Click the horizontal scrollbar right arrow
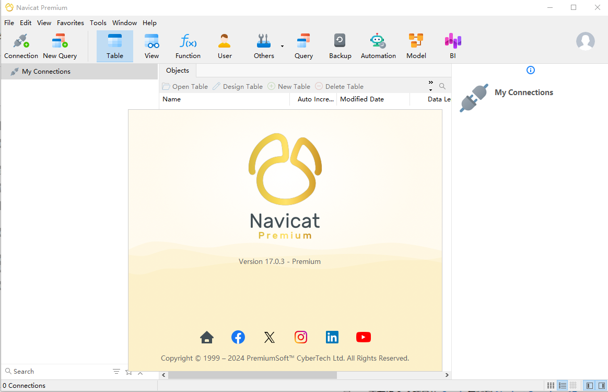 447,375
